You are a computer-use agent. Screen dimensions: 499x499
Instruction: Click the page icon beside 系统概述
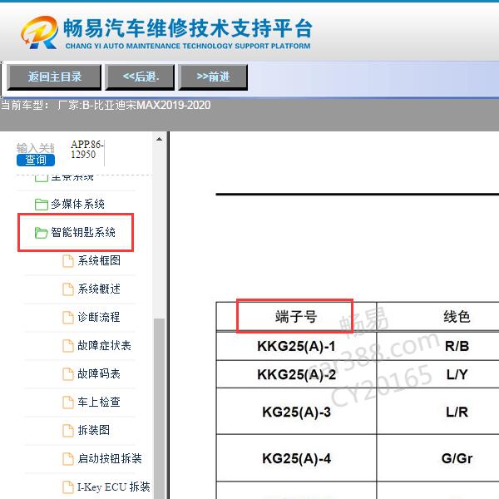68,289
